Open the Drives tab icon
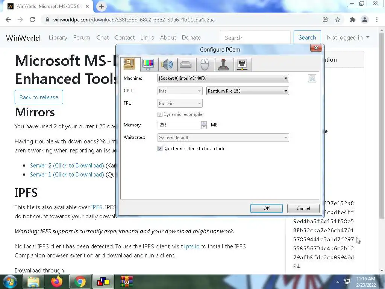The width and height of the screenshot is (385, 289). pyautogui.click(x=186, y=65)
